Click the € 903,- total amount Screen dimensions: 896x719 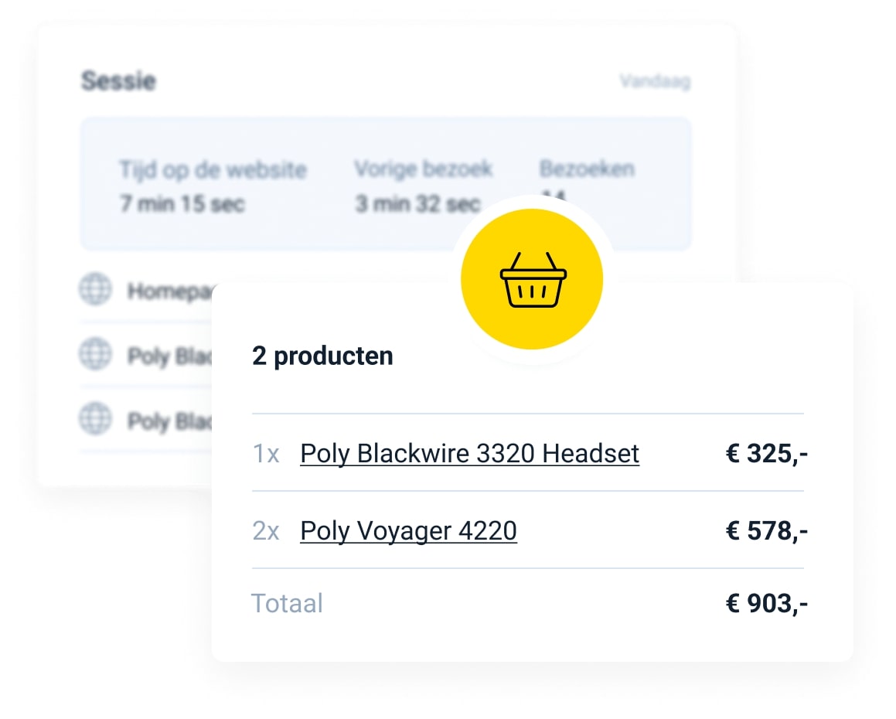click(x=767, y=604)
